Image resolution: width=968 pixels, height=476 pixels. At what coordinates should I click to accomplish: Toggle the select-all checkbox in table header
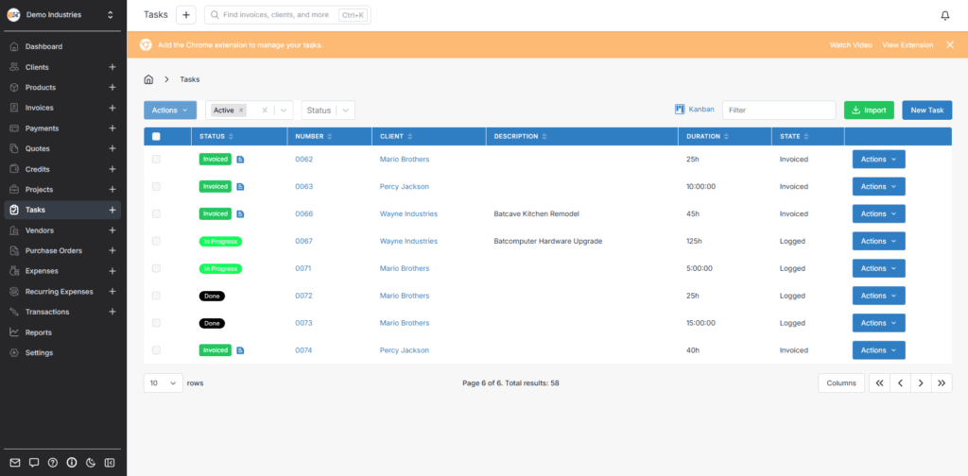click(x=157, y=137)
